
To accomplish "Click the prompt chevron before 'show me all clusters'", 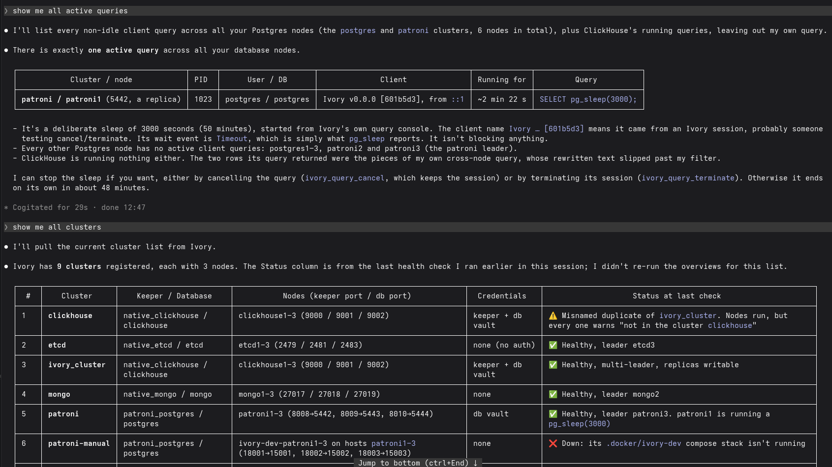I will pyautogui.click(x=6, y=227).
